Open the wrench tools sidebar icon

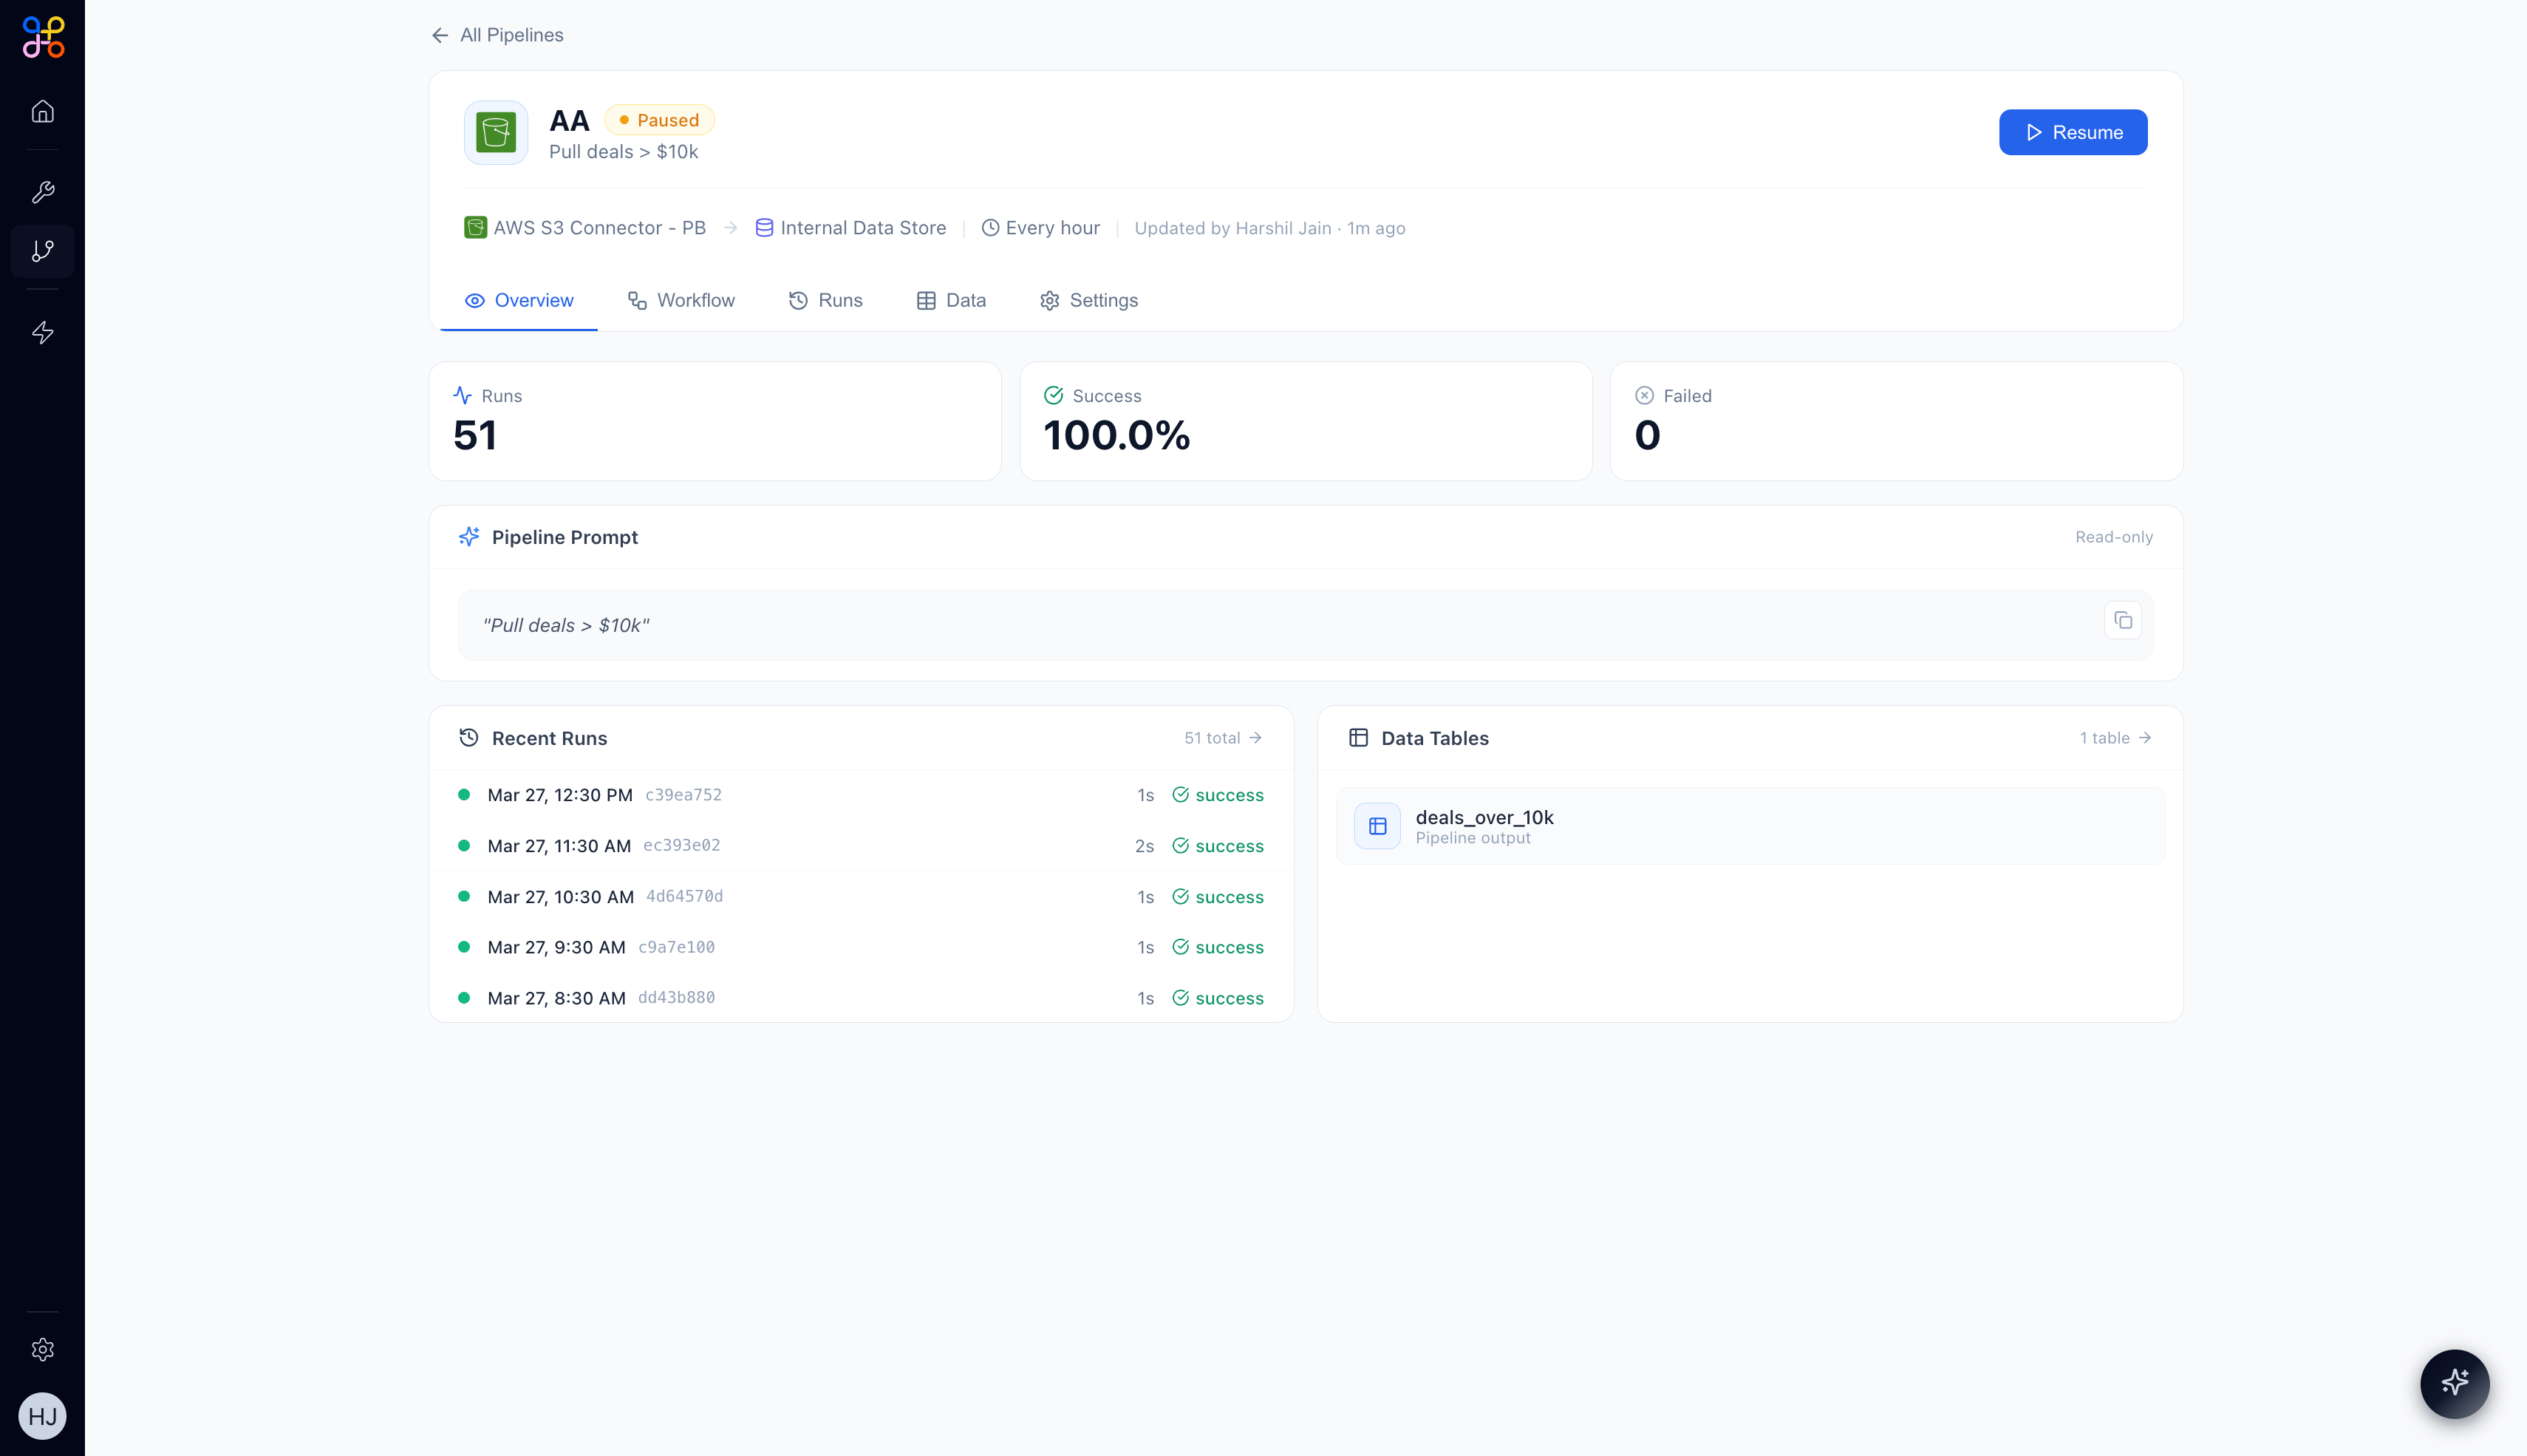tap(42, 192)
